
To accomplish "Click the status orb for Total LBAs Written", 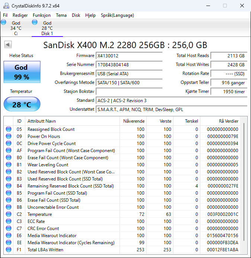I will (9, 249).
